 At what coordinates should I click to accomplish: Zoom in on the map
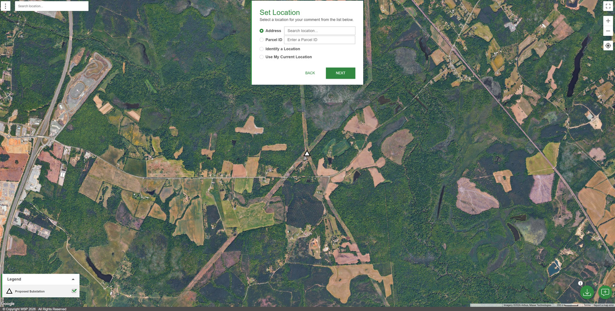pyautogui.click(x=608, y=21)
